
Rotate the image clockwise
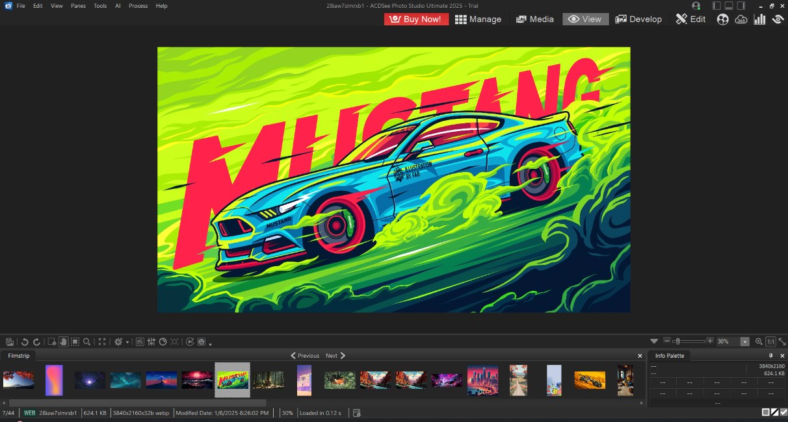(x=37, y=342)
